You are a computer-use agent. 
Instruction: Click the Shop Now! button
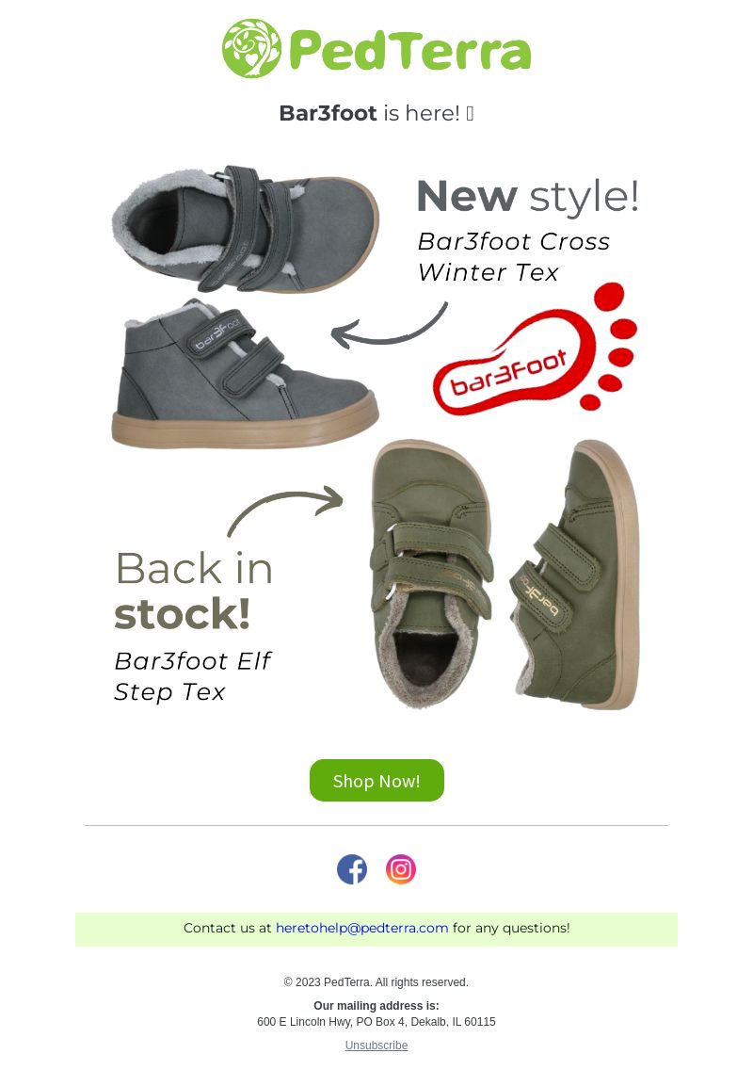[x=376, y=781]
